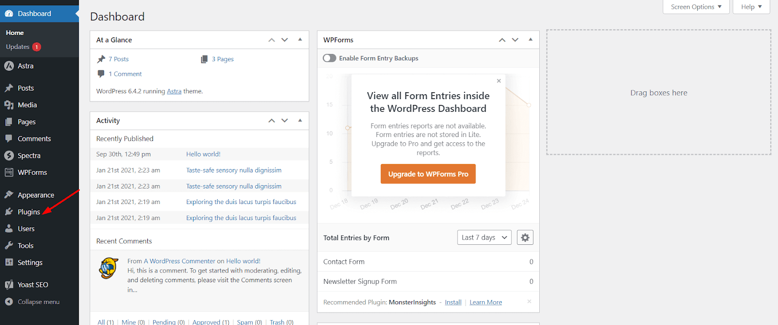This screenshot has height=325, width=778.
Task: Move Activity widget down
Action: tap(285, 120)
